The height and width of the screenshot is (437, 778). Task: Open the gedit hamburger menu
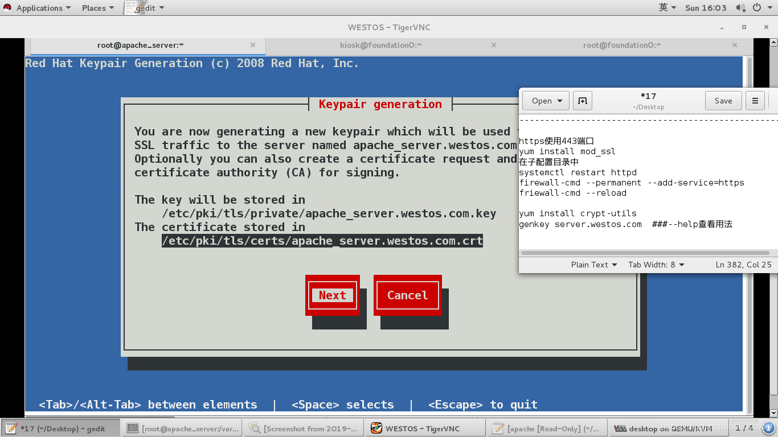pyautogui.click(x=755, y=101)
